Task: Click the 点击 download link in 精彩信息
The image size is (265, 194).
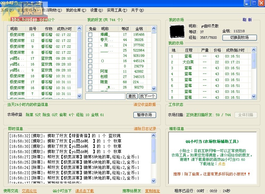Action: click(x=222, y=164)
